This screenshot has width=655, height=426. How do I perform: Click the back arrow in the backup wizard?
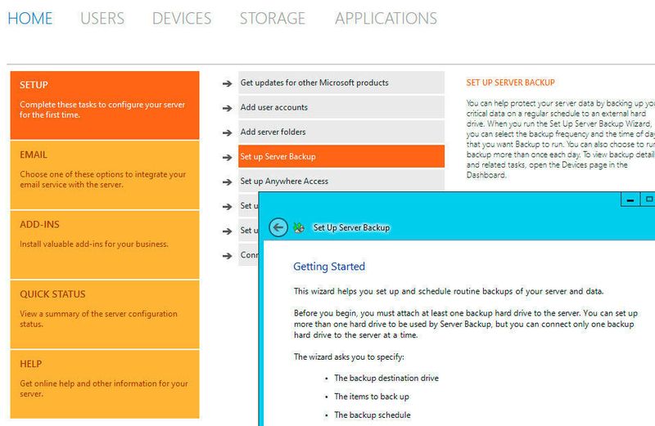pos(278,227)
